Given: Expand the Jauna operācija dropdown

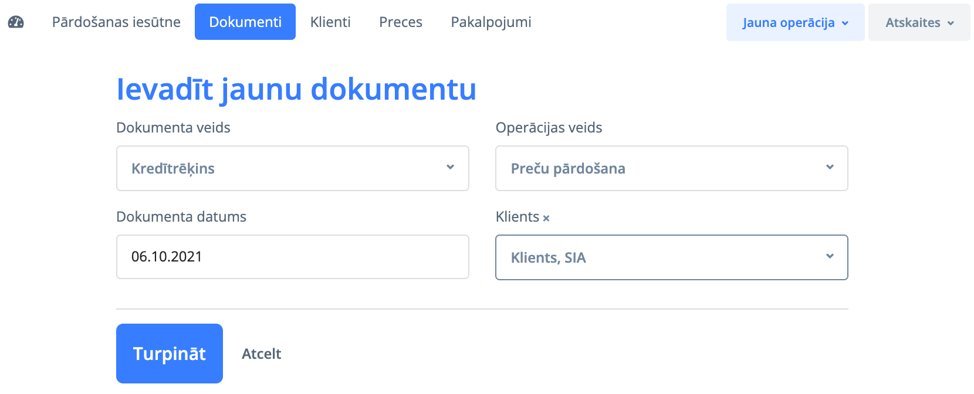Looking at the screenshot, I should (x=795, y=23).
